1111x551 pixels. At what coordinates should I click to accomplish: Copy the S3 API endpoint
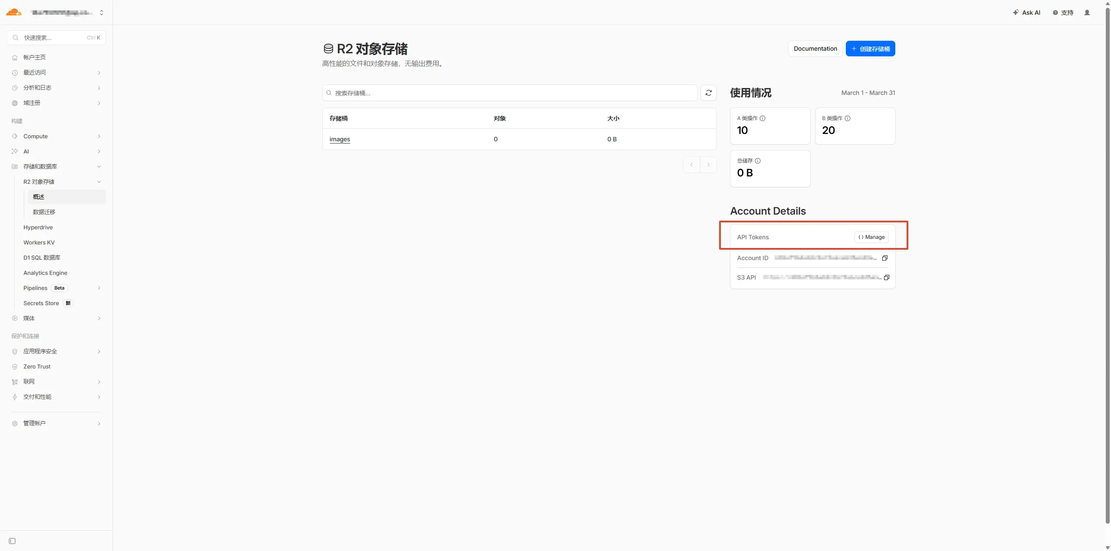coord(886,277)
